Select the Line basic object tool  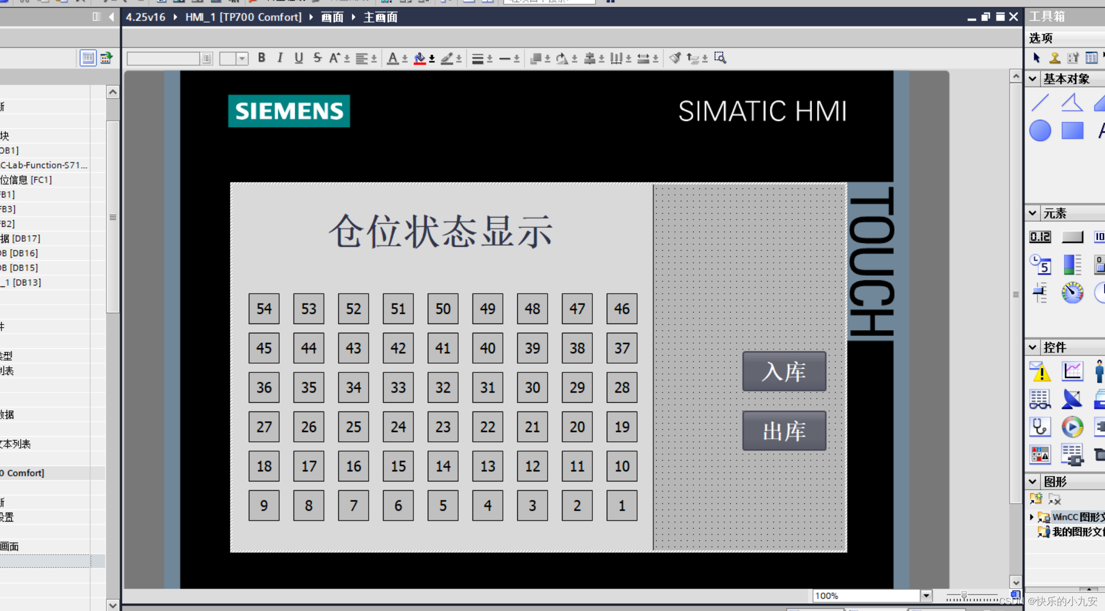pos(1040,102)
